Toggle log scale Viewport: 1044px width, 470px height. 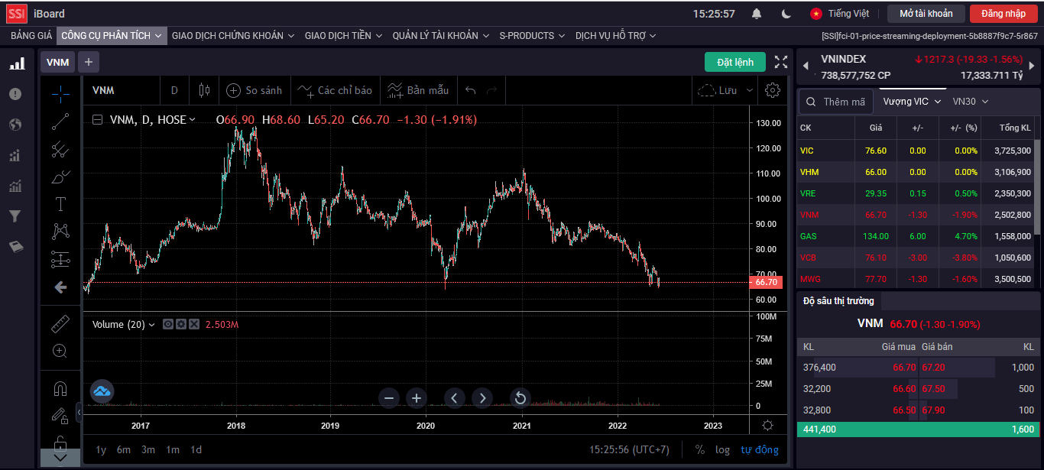(722, 449)
